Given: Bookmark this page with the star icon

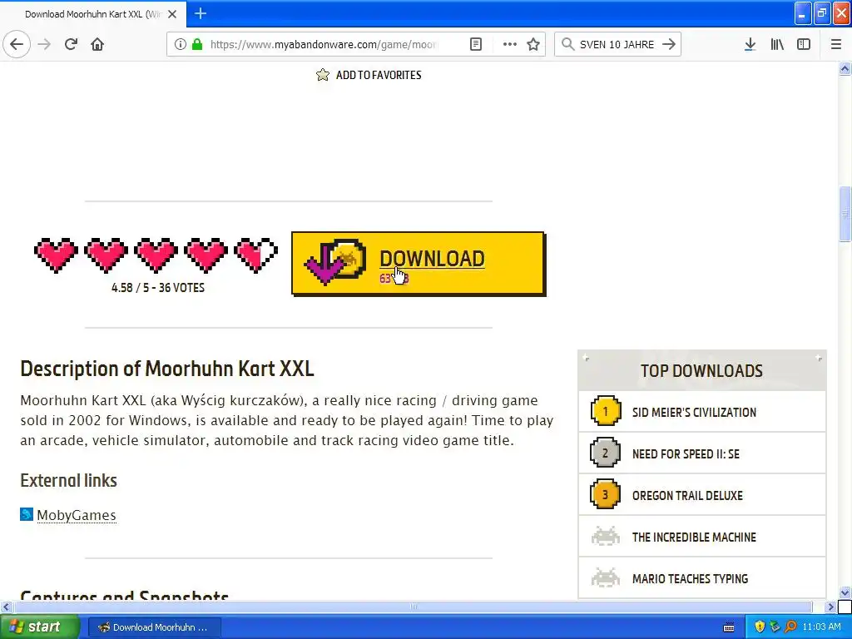Looking at the screenshot, I should point(533,44).
